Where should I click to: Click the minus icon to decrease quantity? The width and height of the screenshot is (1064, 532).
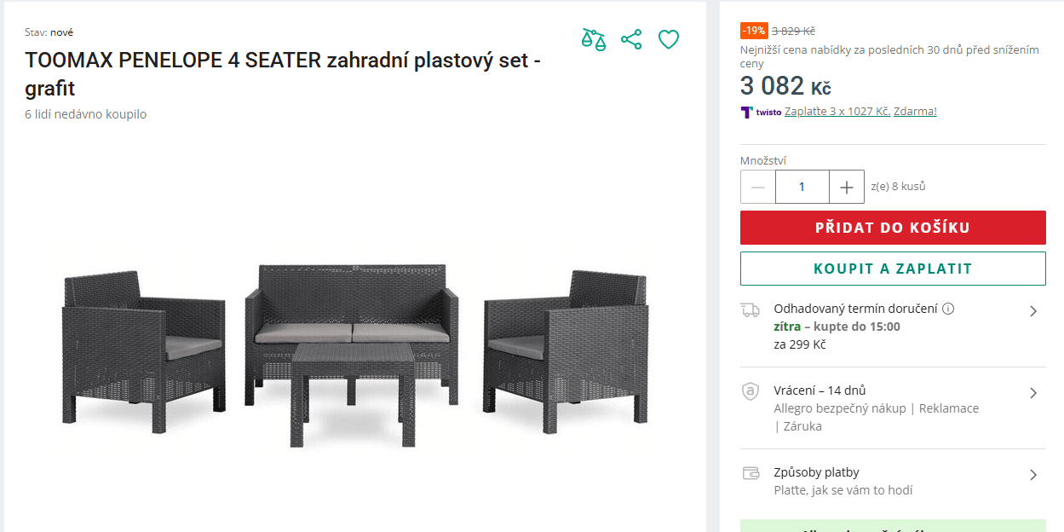click(757, 186)
